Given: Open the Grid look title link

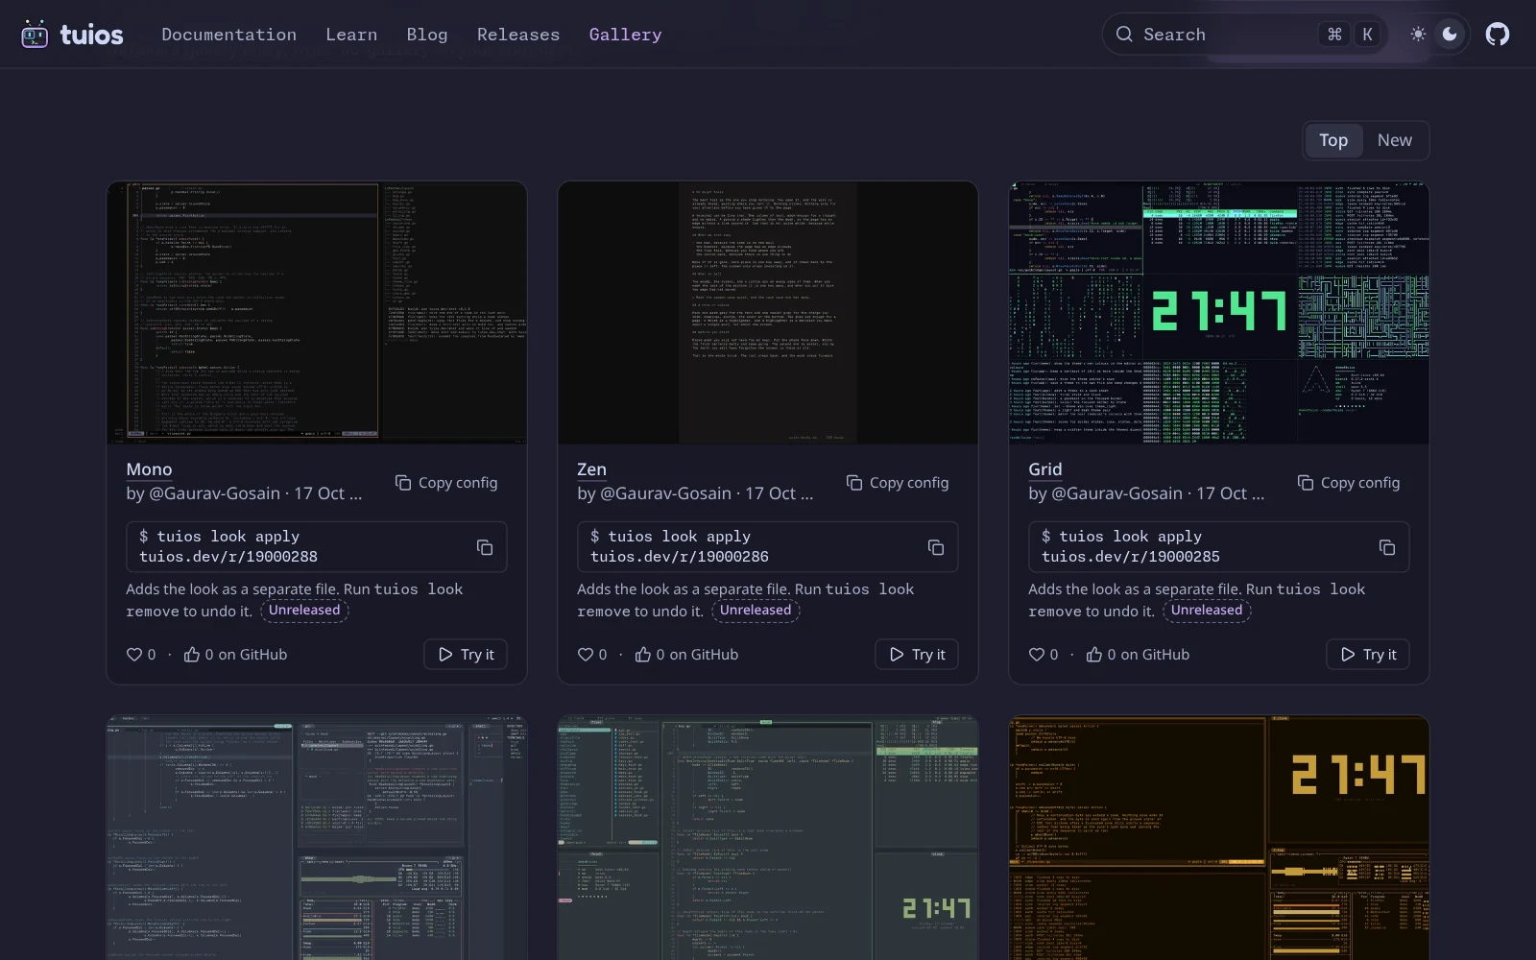Looking at the screenshot, I should 1045,469.
